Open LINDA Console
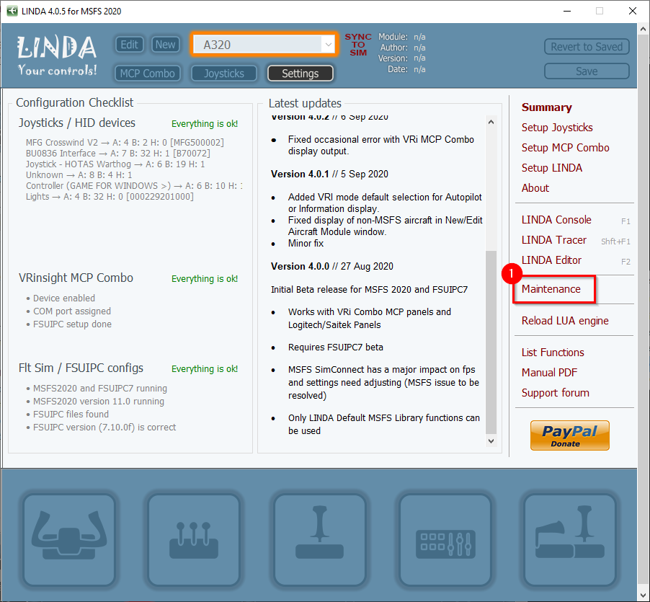Image resolution: width=650 pixels, height=602 pixels. tap(556, 220)
